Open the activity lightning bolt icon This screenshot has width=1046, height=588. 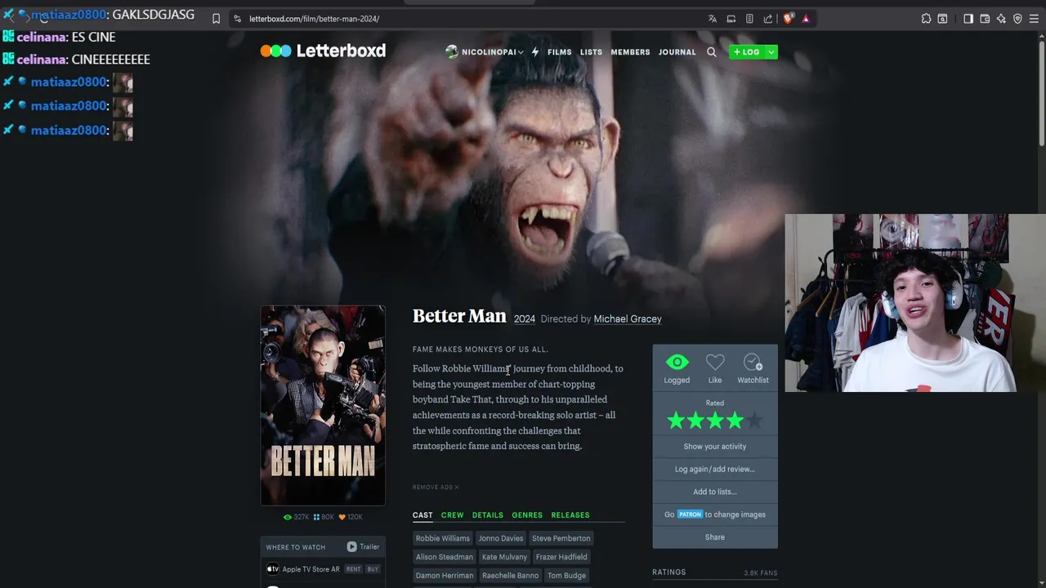535,51
